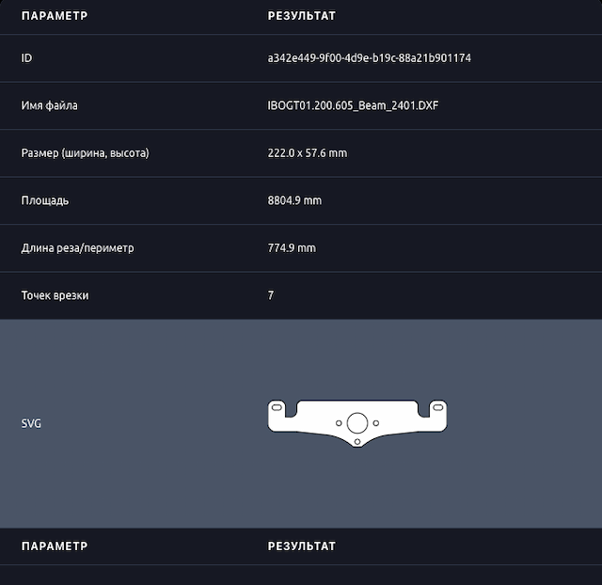Click the bottom РЕЗУЛЬТАТ column header
602x585 pixels.
pyautogui.click(x=302, y=546)
